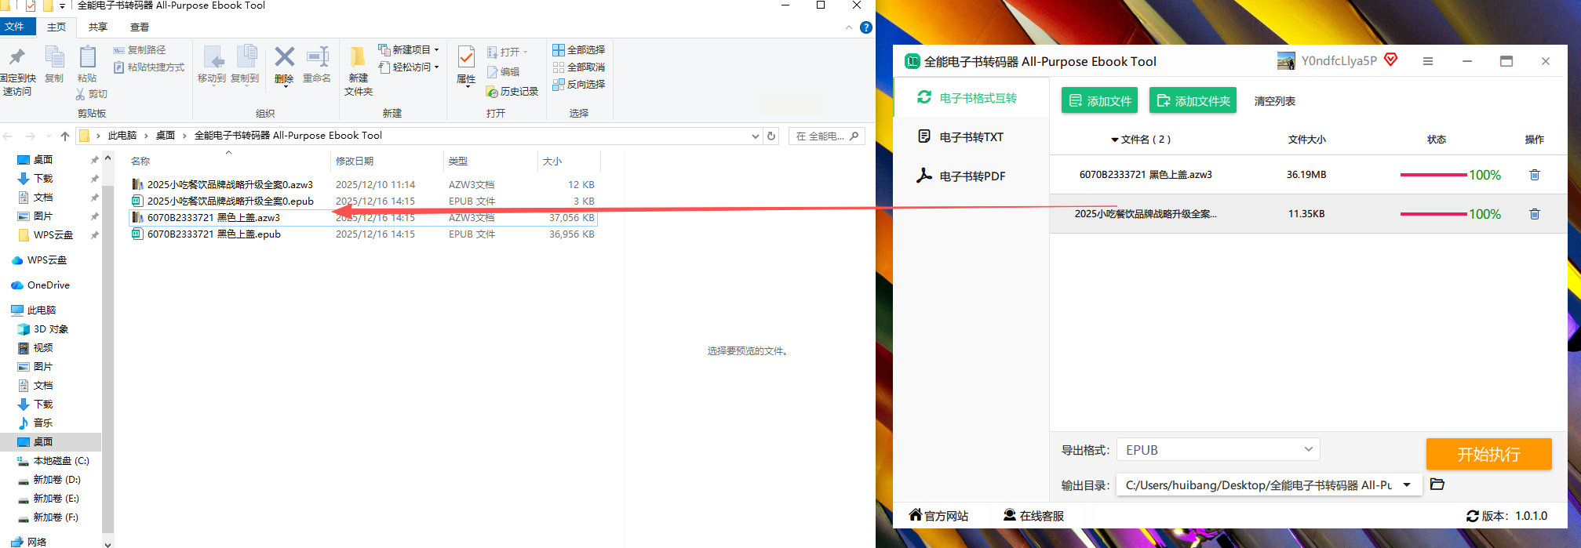Open 官方网站 link in Ebook Tool

(x=938, y=515)
